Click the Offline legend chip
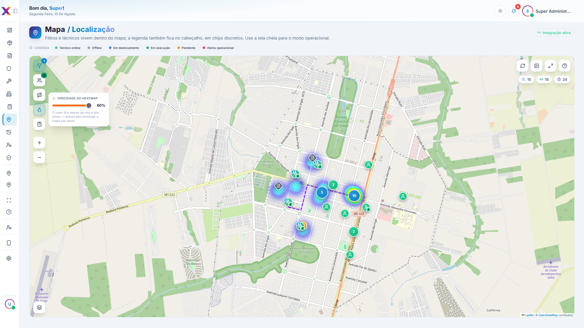Screen dimensions: 584x328 (95, 48)
